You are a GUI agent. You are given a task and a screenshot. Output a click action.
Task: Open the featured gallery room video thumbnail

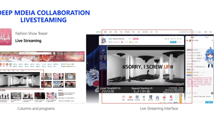pyautogui.click(x=20, y=80)
